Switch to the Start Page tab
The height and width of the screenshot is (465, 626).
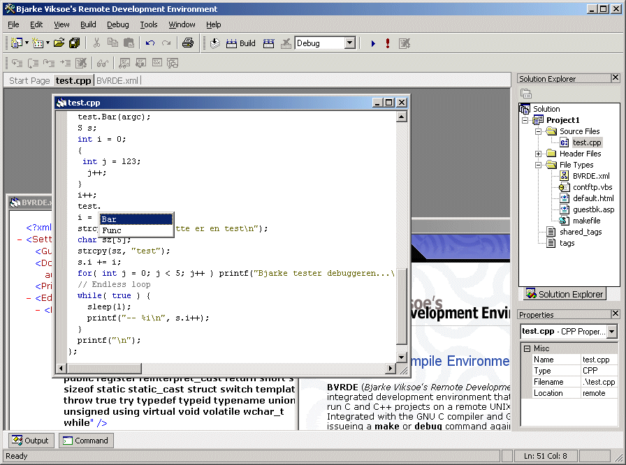pos(29,80)
